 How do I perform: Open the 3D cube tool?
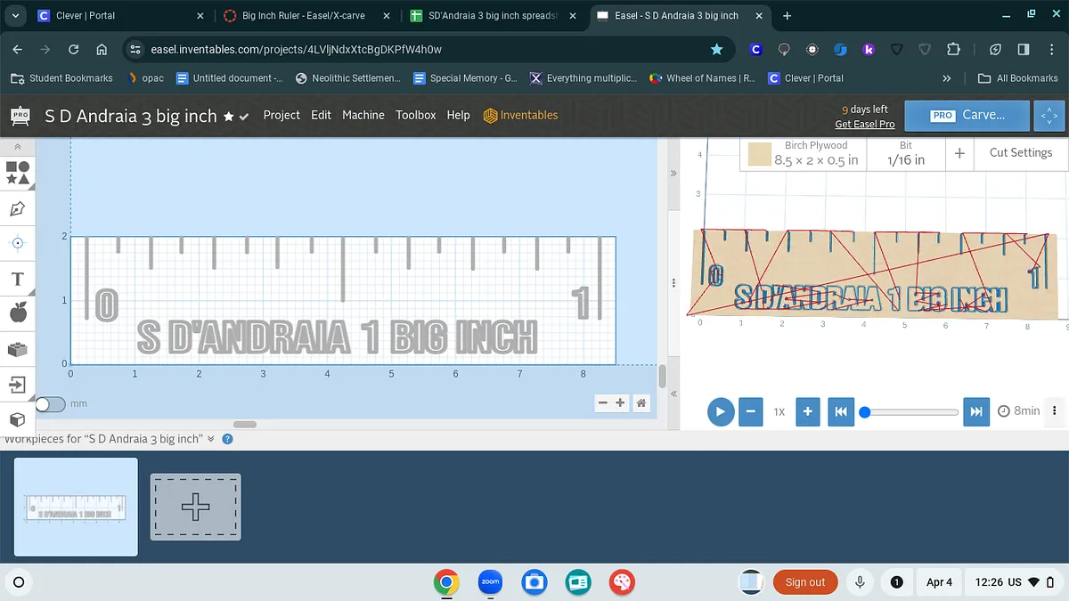18,419
